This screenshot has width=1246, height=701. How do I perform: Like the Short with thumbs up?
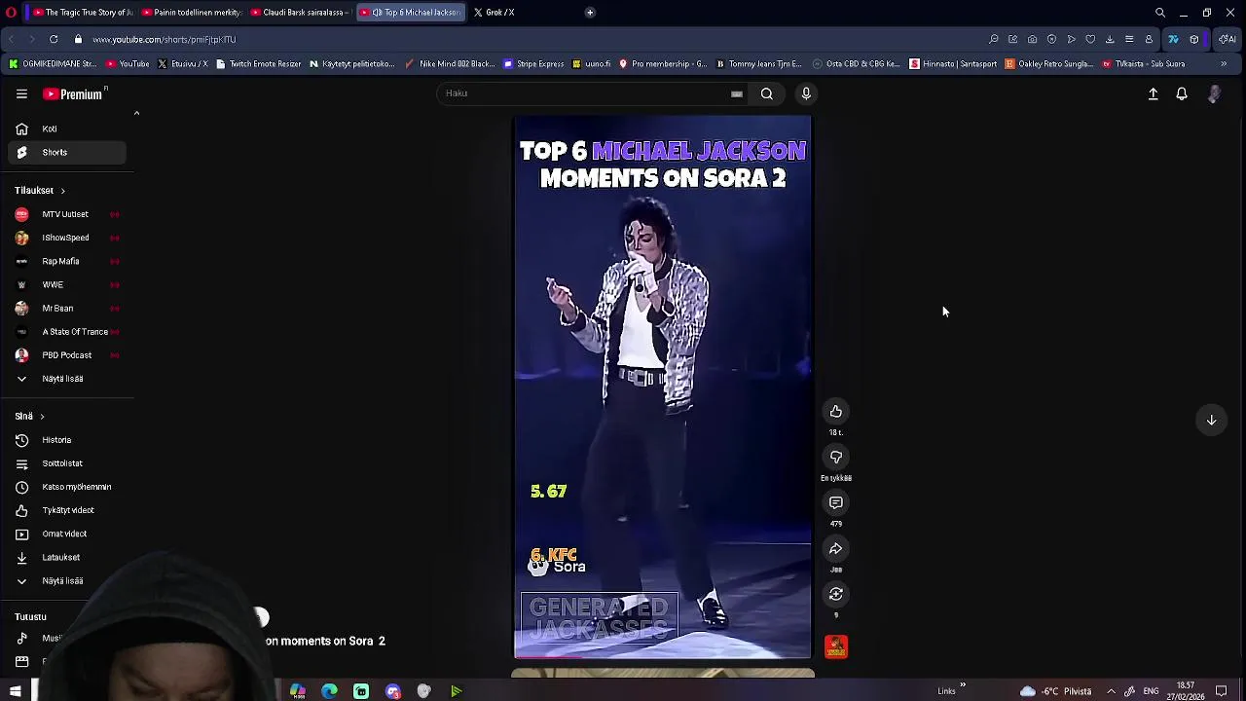[836, 412]
